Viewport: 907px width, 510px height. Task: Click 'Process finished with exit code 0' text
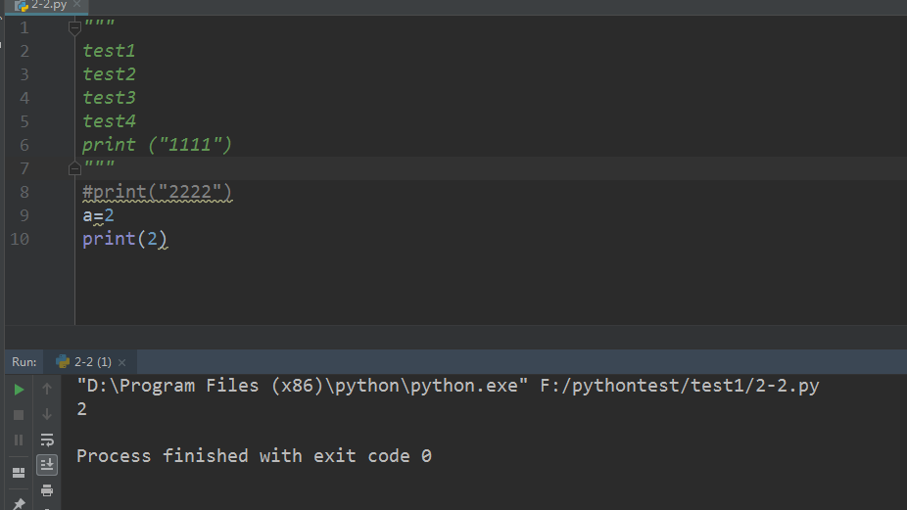coord(254,456)
